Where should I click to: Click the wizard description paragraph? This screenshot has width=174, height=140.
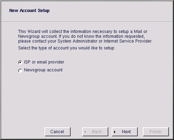click(x=85, y=36)
